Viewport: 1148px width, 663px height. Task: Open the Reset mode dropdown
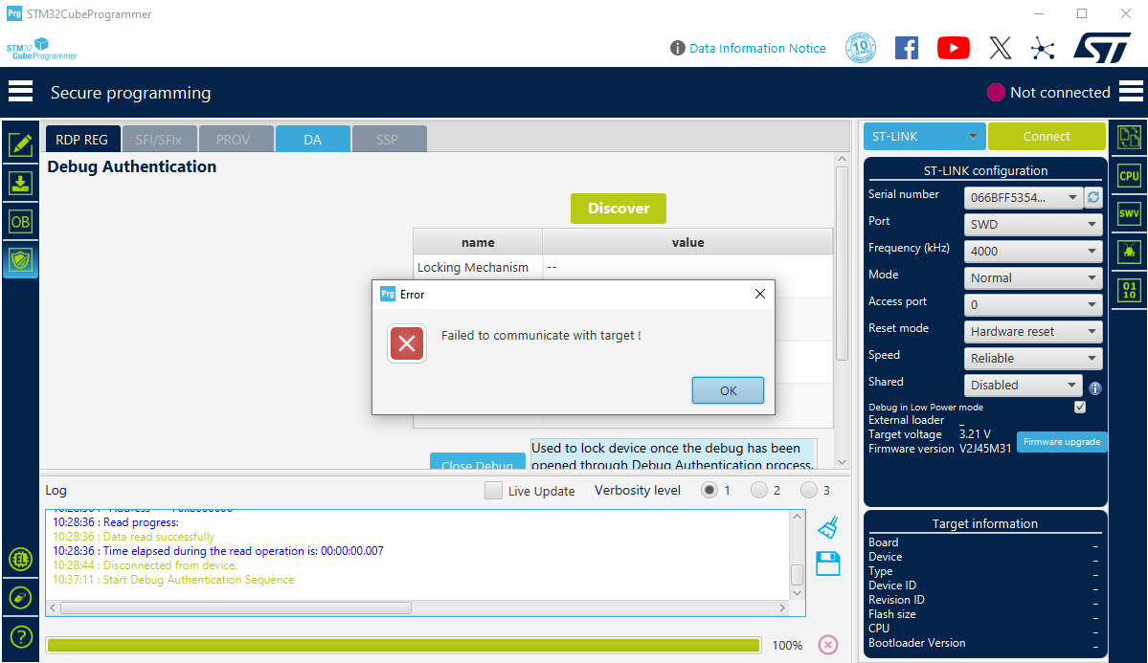coord(1032,331)
